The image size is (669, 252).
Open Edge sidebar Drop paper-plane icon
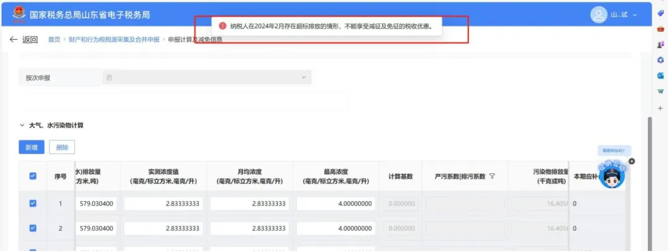(660, 91)
